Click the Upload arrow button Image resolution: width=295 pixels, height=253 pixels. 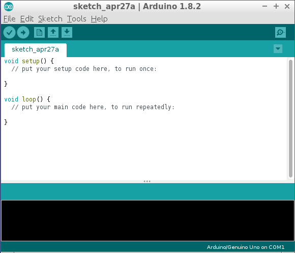coord(23,33)
